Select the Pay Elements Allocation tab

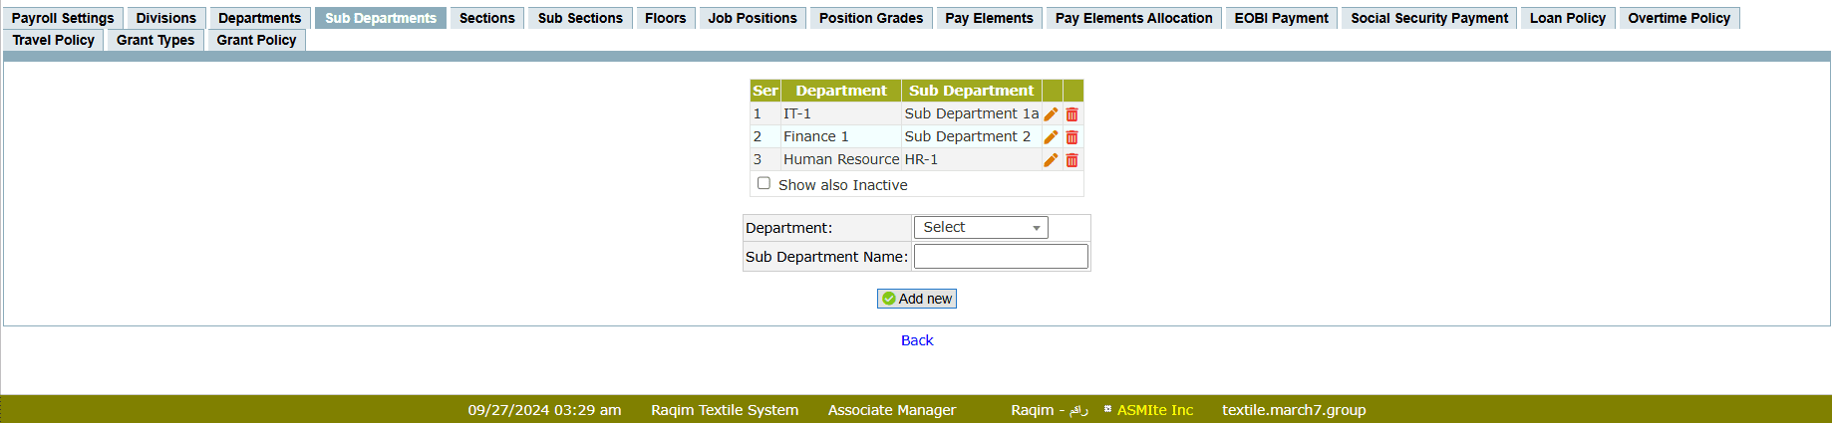[x=1133, y=18]
